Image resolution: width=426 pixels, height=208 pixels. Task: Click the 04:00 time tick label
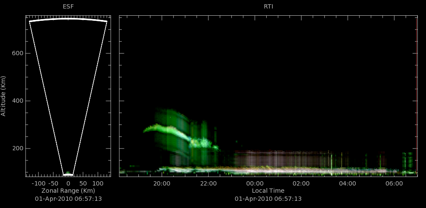click(x=348, y=184)
